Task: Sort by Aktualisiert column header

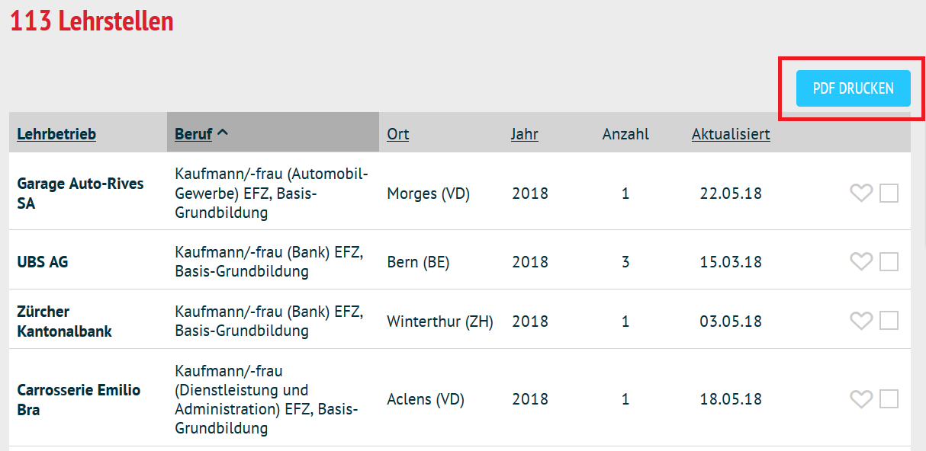Action: pyautogui.click(x=731, y=134)
